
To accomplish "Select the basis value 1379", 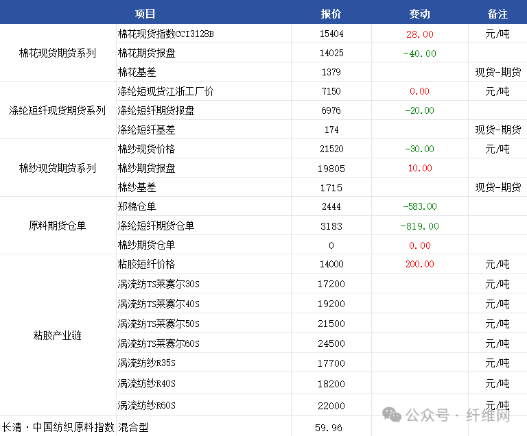I will 331,72.
